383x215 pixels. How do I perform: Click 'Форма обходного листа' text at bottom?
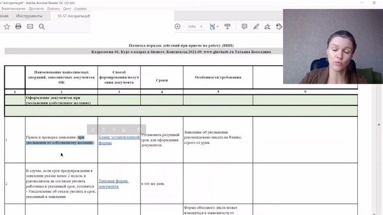[x=211, y=210]
